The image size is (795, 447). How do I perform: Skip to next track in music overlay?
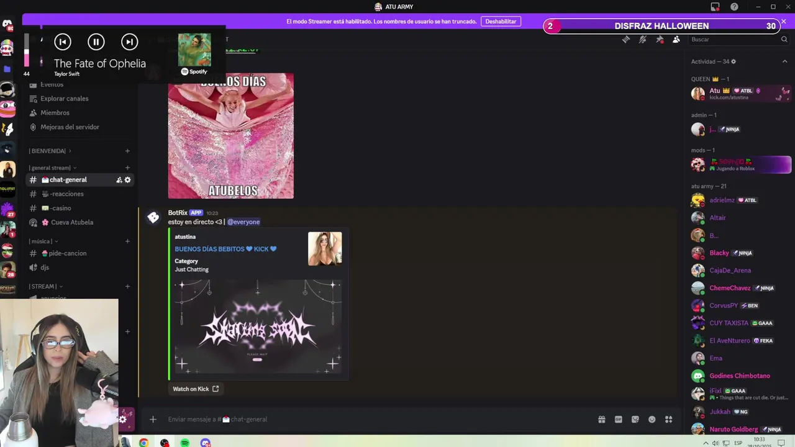coord(129,42)
